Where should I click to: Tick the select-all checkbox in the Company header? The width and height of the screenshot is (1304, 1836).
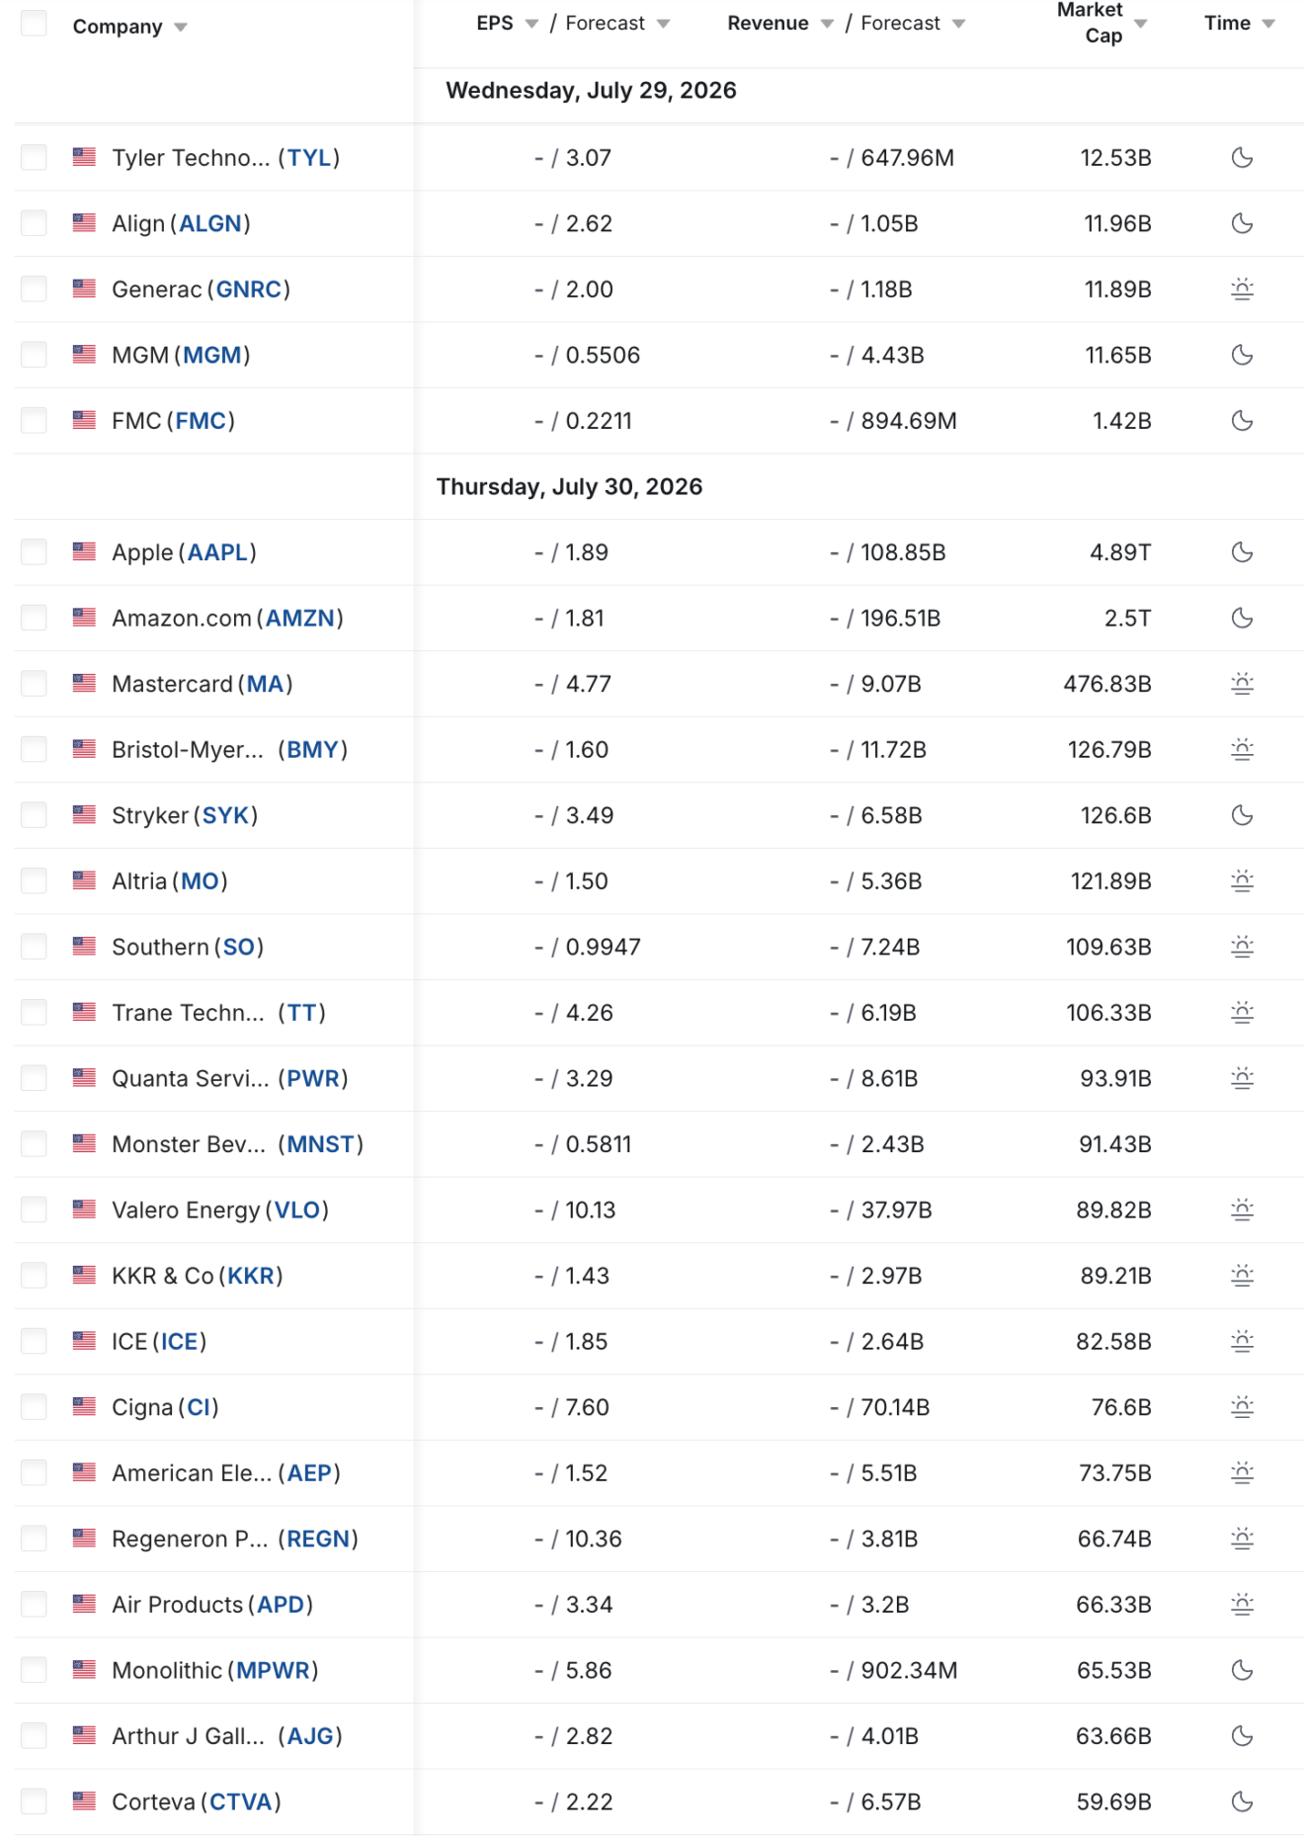point(34,24)
